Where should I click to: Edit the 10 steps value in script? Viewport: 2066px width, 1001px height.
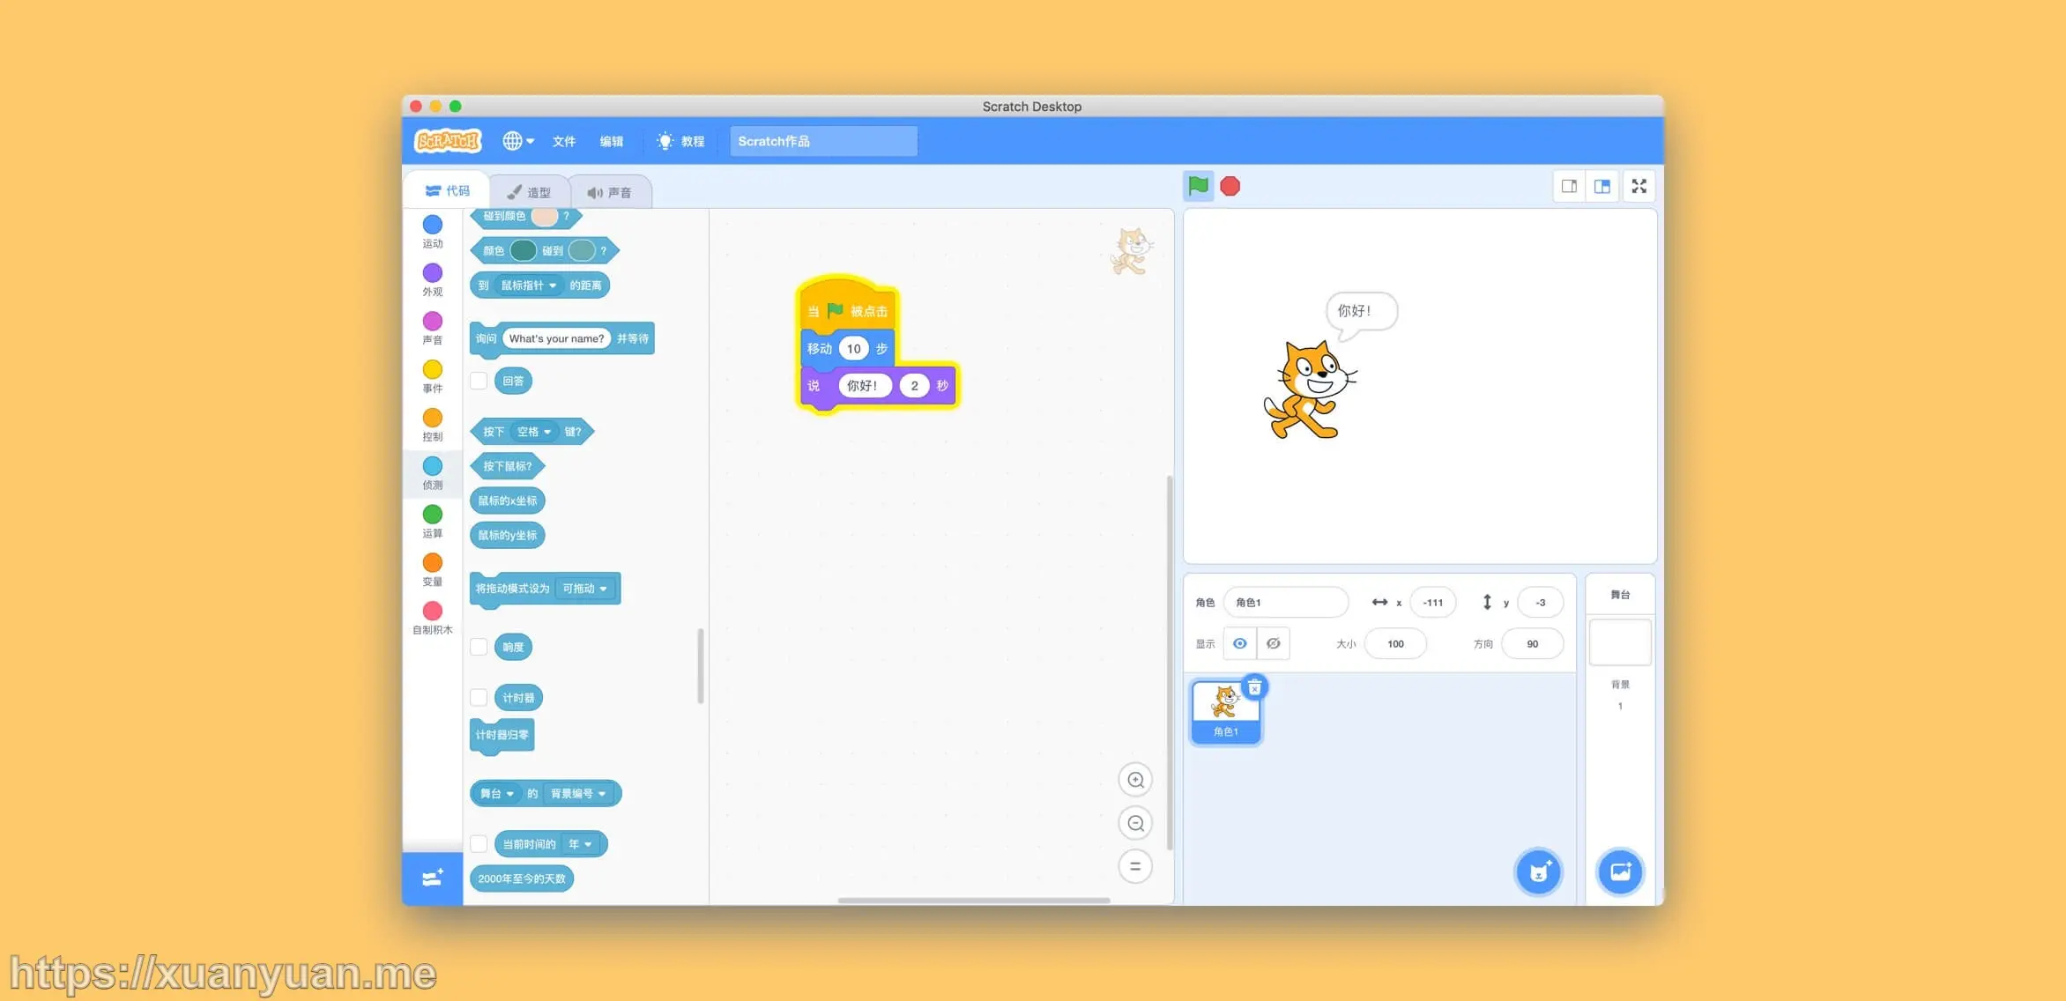853,349
